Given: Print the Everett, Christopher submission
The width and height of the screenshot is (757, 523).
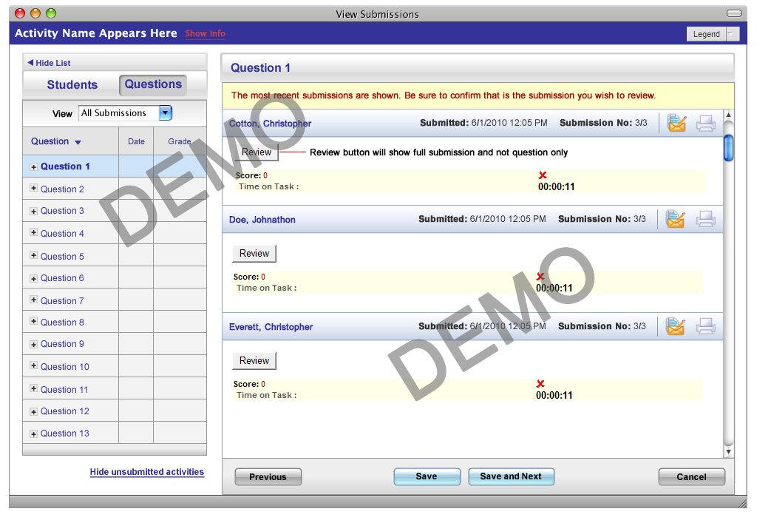Looking at the screenshot, I should (706, 326).
